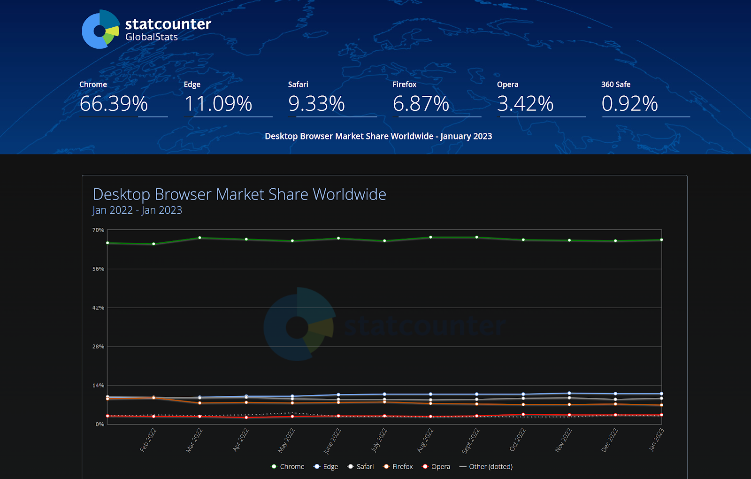The image size is (751, 479).
Task: Click the Apr 2022 x-axis label
Action: pos(241,440)
